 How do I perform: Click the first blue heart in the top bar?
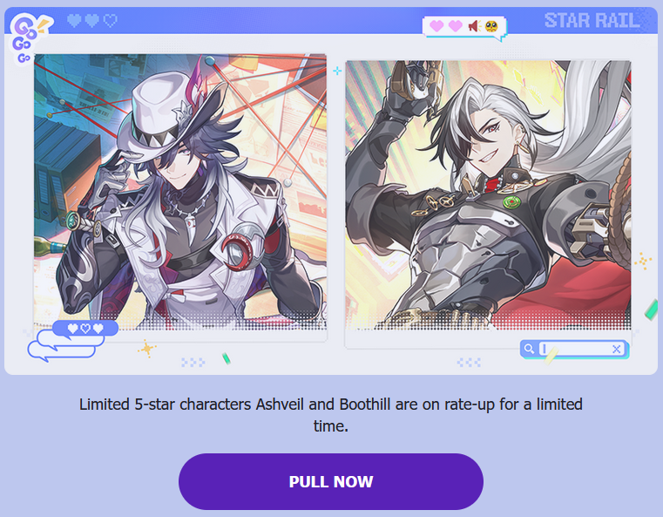coord(74,20)
